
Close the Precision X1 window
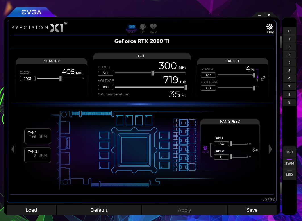(x=269, y=15)
